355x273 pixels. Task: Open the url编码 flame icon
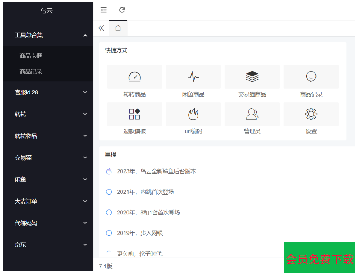(x=193, y=114)
